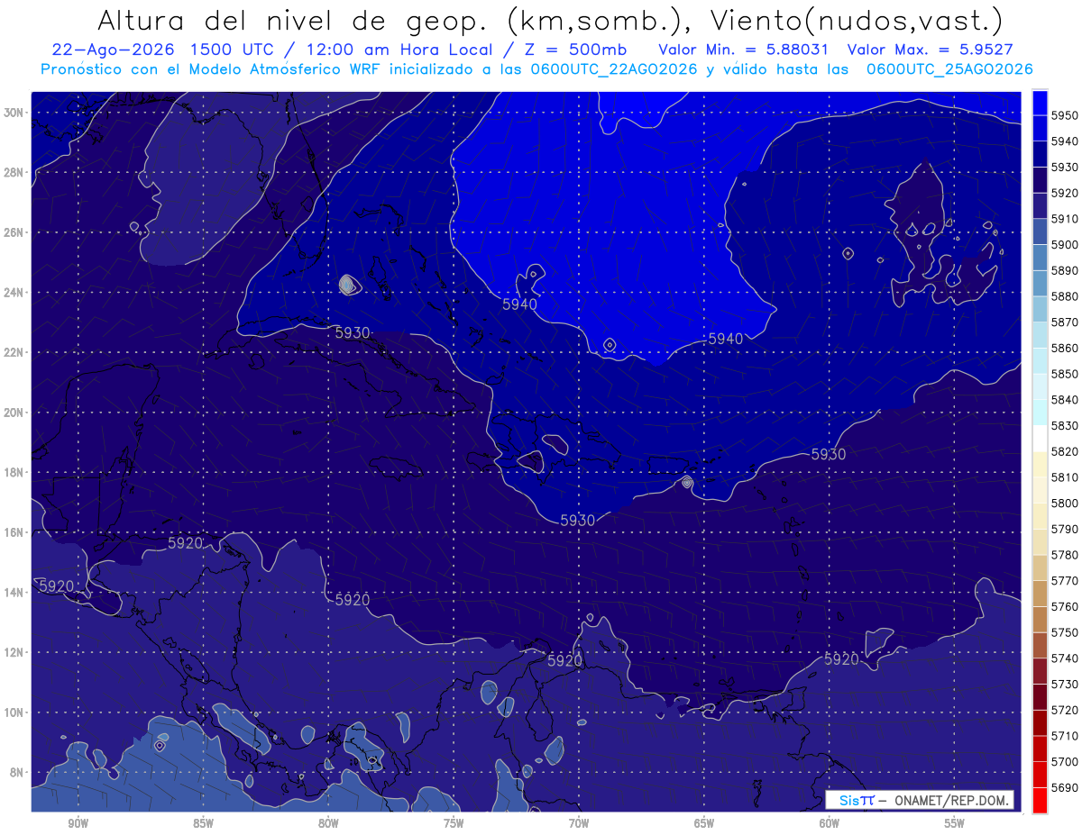The image size is (1082, 835).
Task: Click the '75W' longitude axis label
Action: (x=454, y=823)
